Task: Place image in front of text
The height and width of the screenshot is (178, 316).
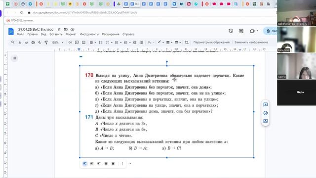Action: pos(113,164)
